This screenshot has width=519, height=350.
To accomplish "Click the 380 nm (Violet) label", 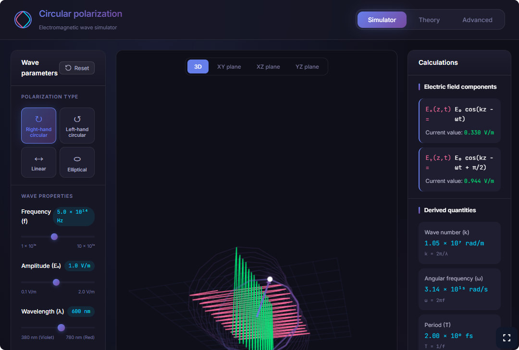I will click(x=37, y=338).
